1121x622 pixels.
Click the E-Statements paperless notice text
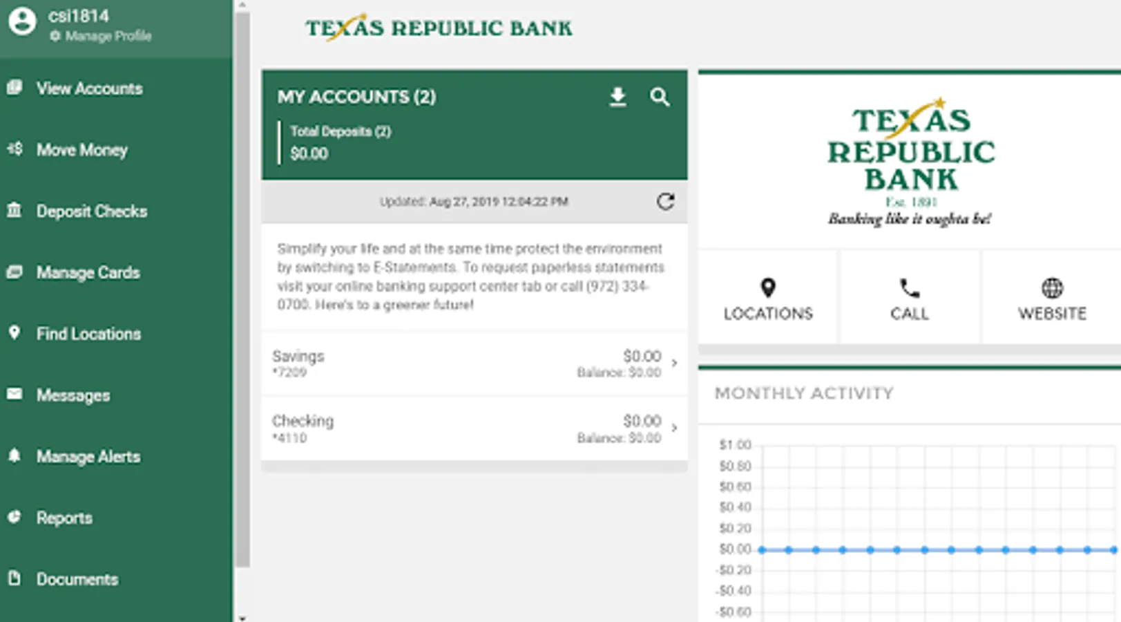coord(470,276)
